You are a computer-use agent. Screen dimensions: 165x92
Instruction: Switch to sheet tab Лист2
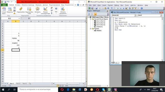(18, 84)
